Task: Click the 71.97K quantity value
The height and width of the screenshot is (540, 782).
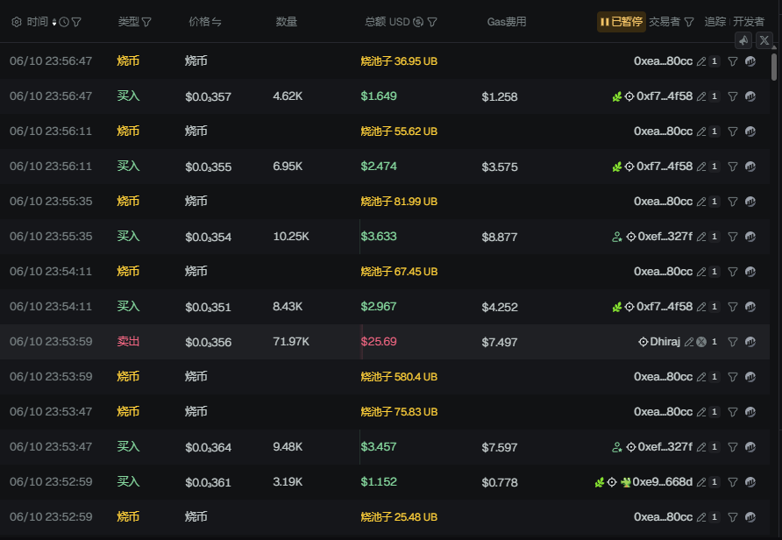Action: click(x=291, y=342)
